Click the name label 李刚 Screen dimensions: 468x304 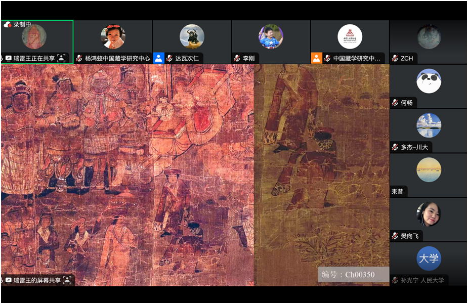pyautogui.click(x=248, y=59)
